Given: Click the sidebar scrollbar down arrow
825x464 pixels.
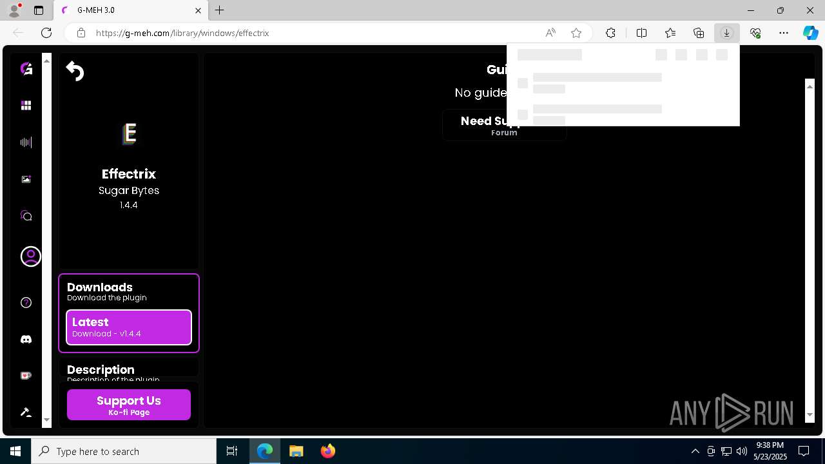Looking at the screenshot, I should coord(46,420).
